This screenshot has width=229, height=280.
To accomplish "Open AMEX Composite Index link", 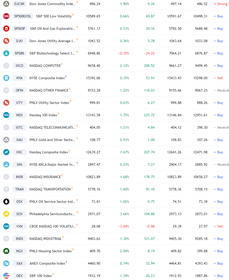I will [x=47, y=263].
